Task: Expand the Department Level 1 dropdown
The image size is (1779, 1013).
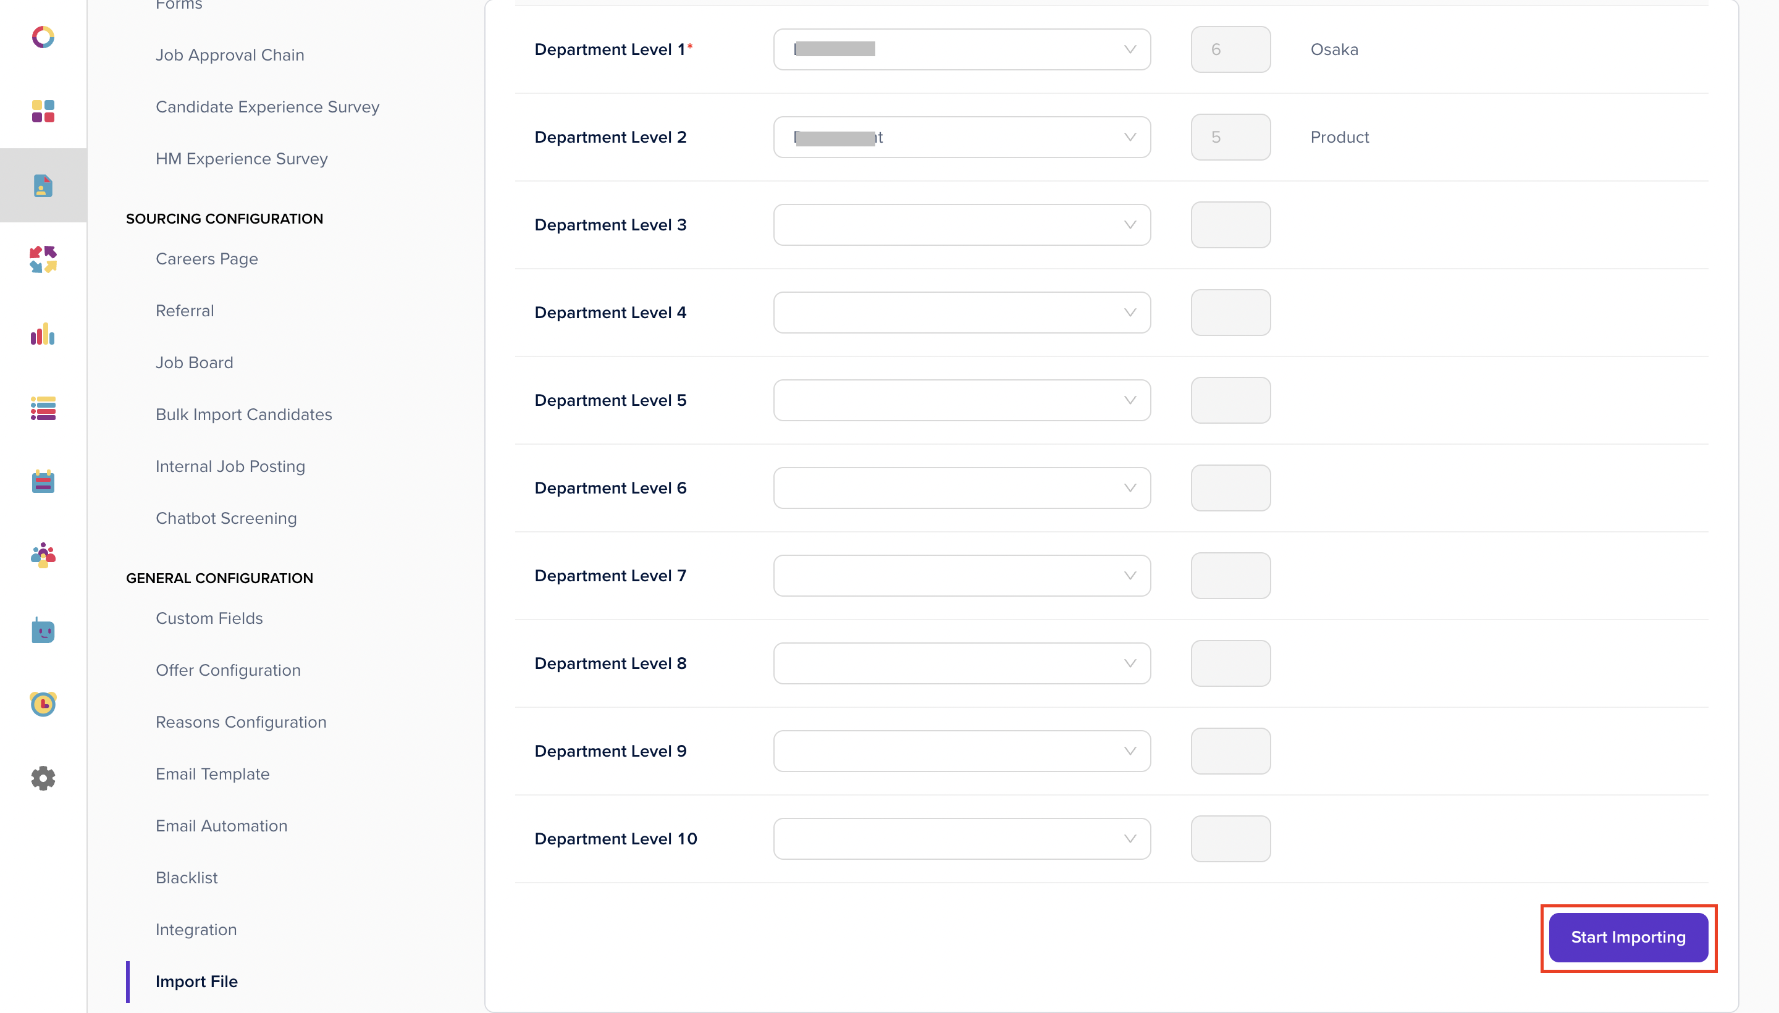Action: click(x=962, y=49)
